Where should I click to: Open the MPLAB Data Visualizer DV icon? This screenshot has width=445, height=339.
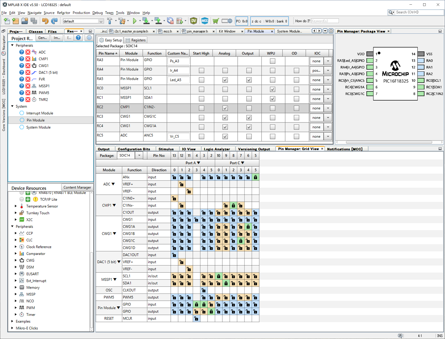(194, 21)
